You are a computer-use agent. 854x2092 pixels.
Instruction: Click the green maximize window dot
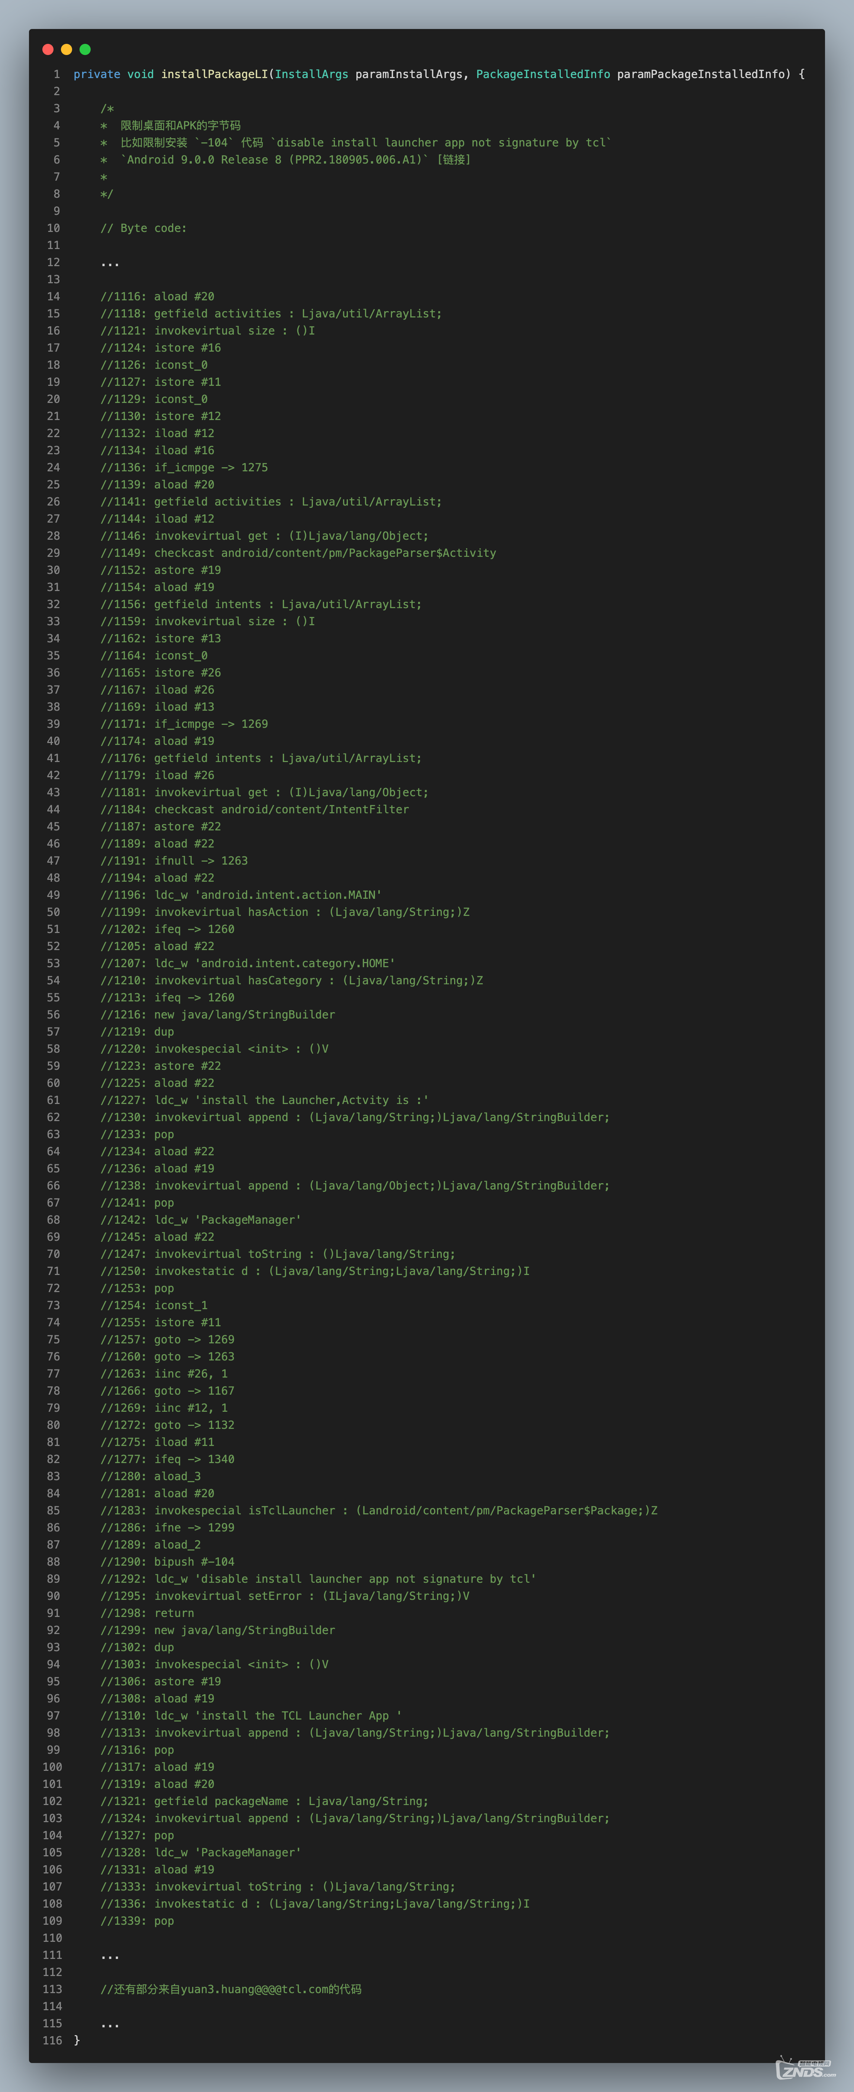85,49
